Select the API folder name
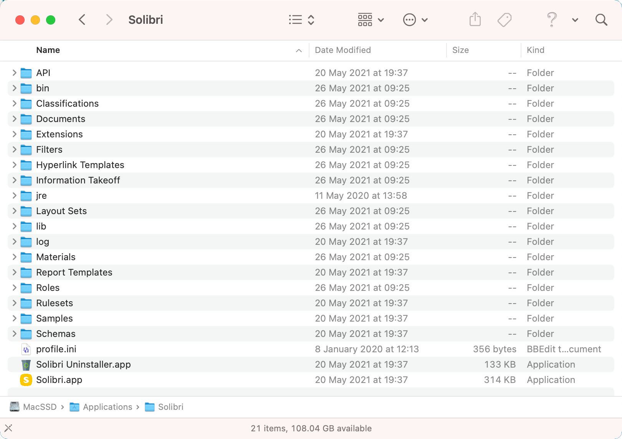 [x=43, y=73]
